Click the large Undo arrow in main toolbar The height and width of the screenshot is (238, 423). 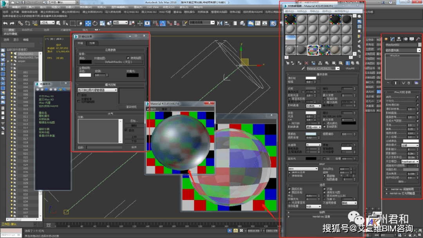5,23
